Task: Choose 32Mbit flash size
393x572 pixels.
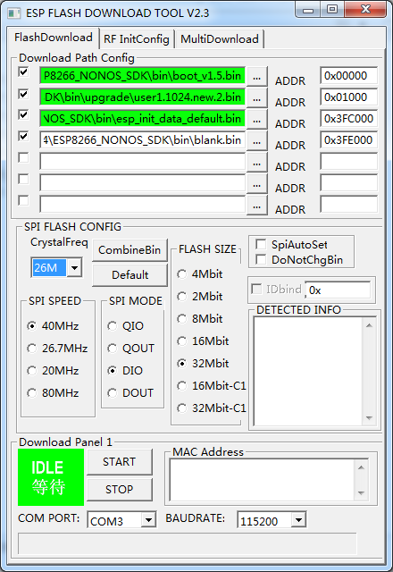Action: (x=182, y=364)
